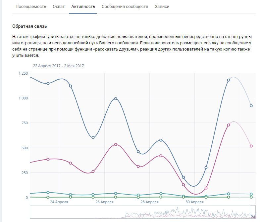The image size is (261, 222).
Task: Click the blue data point near 600 before 26 Апреля
Action: click(x=93, y=138)
